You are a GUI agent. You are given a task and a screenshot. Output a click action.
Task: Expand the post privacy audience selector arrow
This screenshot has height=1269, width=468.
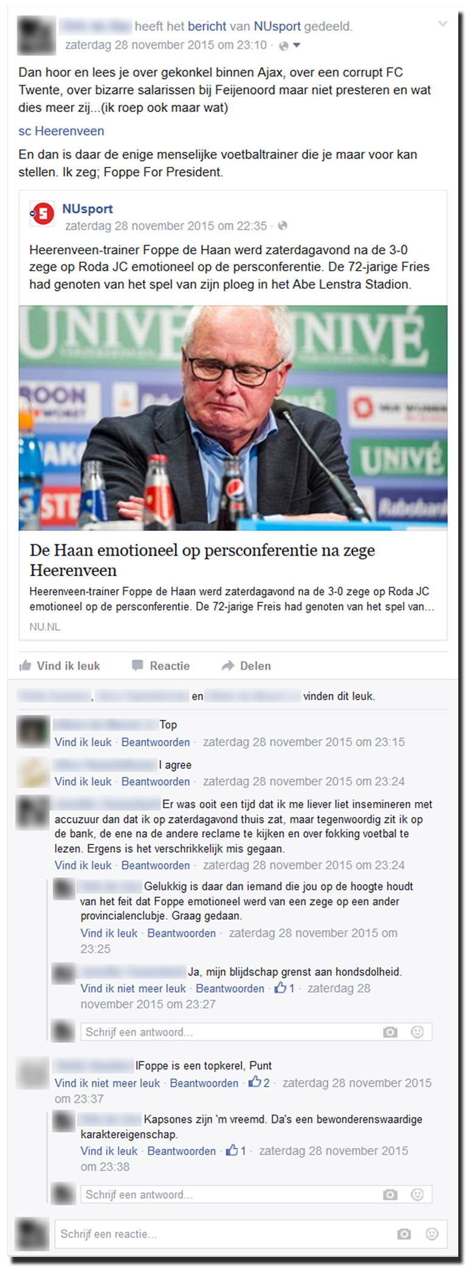click(297, 46)
